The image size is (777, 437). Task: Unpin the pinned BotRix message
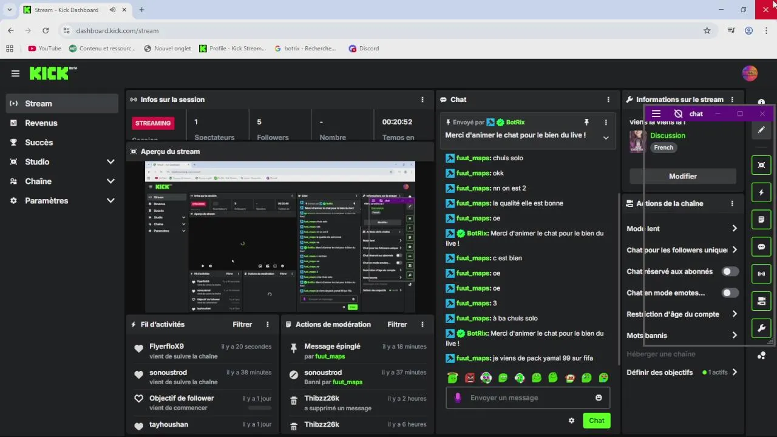[x=586, y=122]
